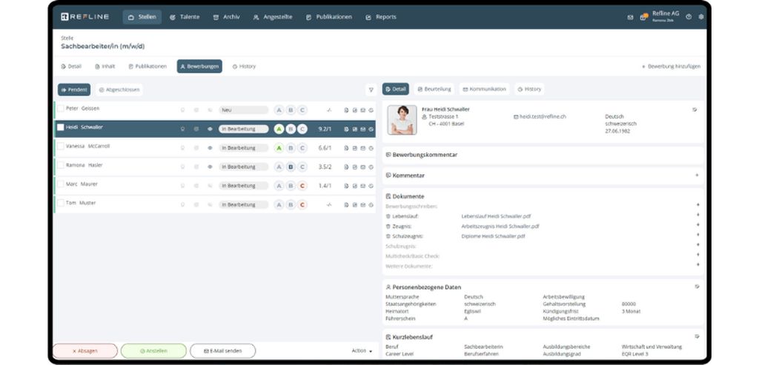The height and width of the screenshot is (365, 759).
Task: Click the edit icon for Personenbezogene Daten
Action: (x=697, y=286)
